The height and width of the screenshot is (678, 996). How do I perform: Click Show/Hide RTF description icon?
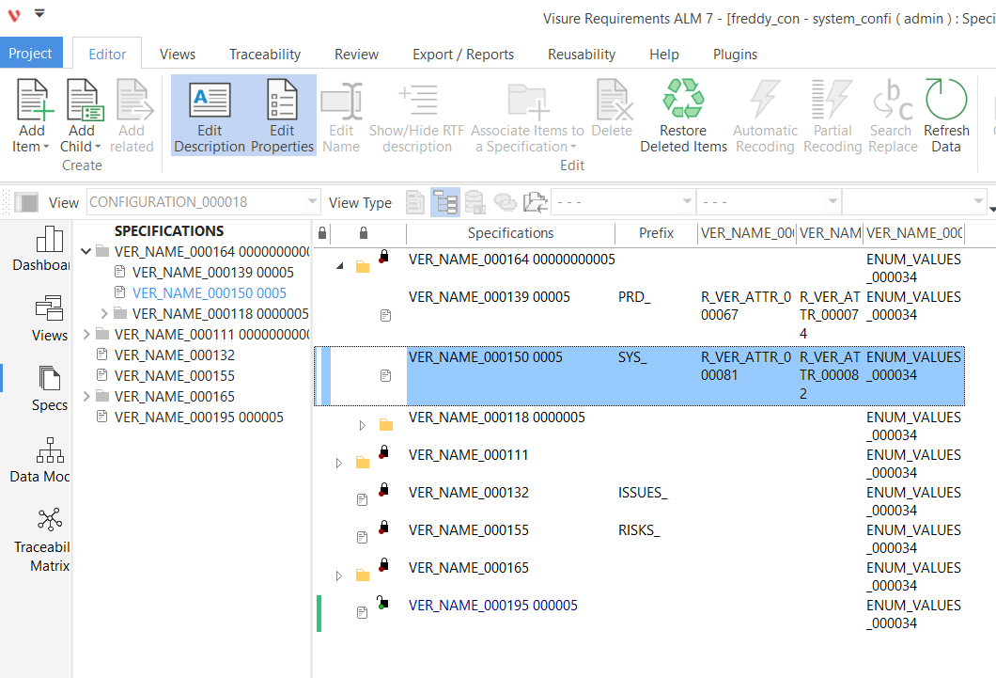417,100
